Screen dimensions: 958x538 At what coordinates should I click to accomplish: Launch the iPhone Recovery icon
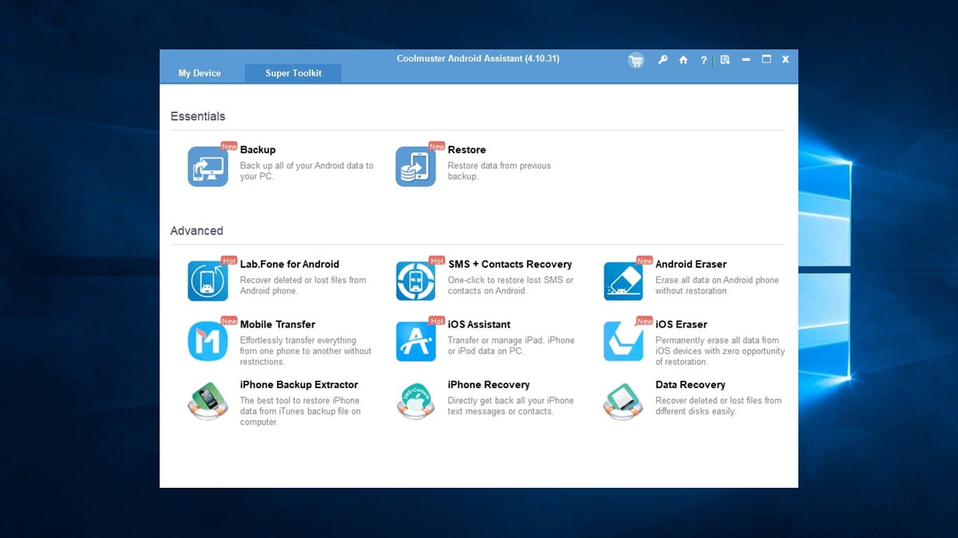click(415, 402)
